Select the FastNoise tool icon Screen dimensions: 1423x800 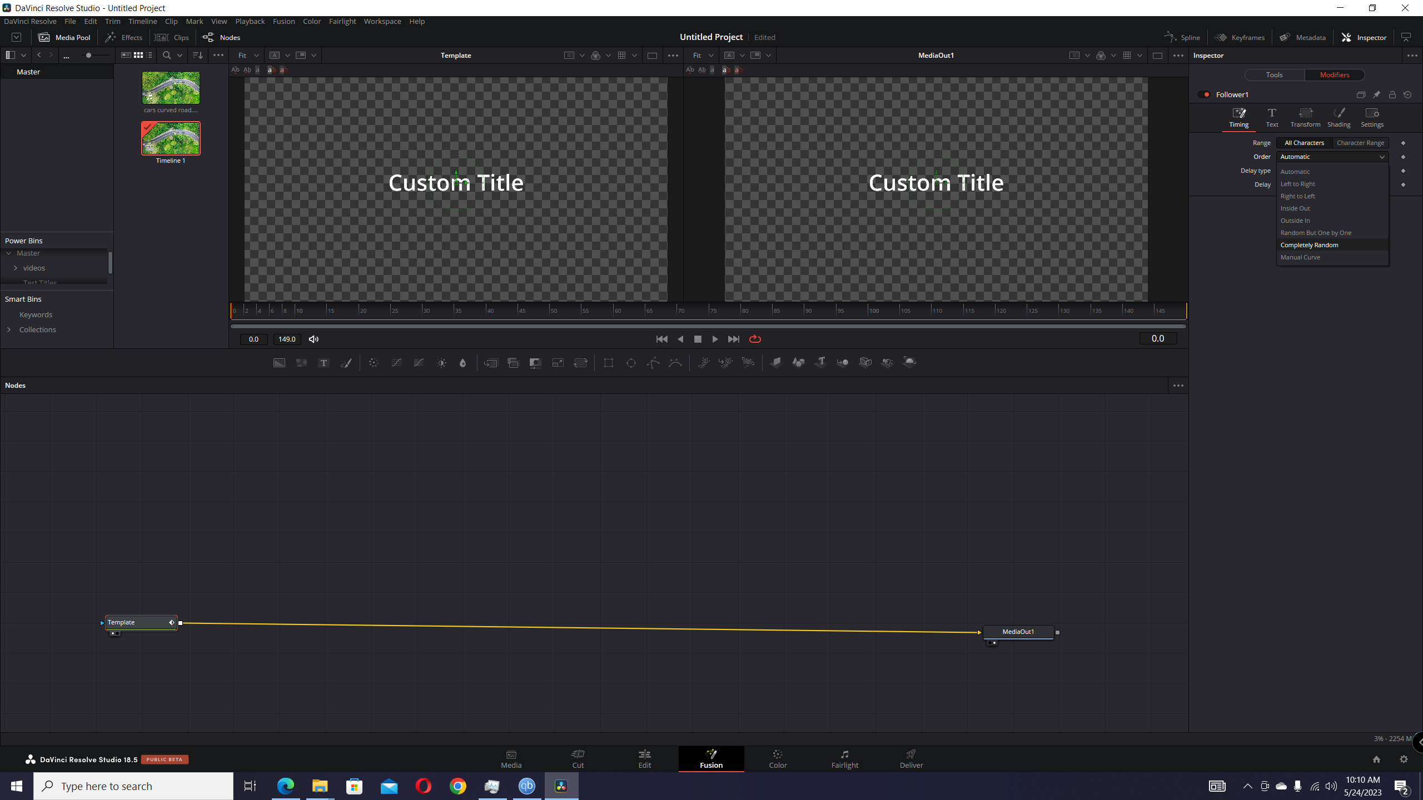pyautogui.click(x=301, y=363)
